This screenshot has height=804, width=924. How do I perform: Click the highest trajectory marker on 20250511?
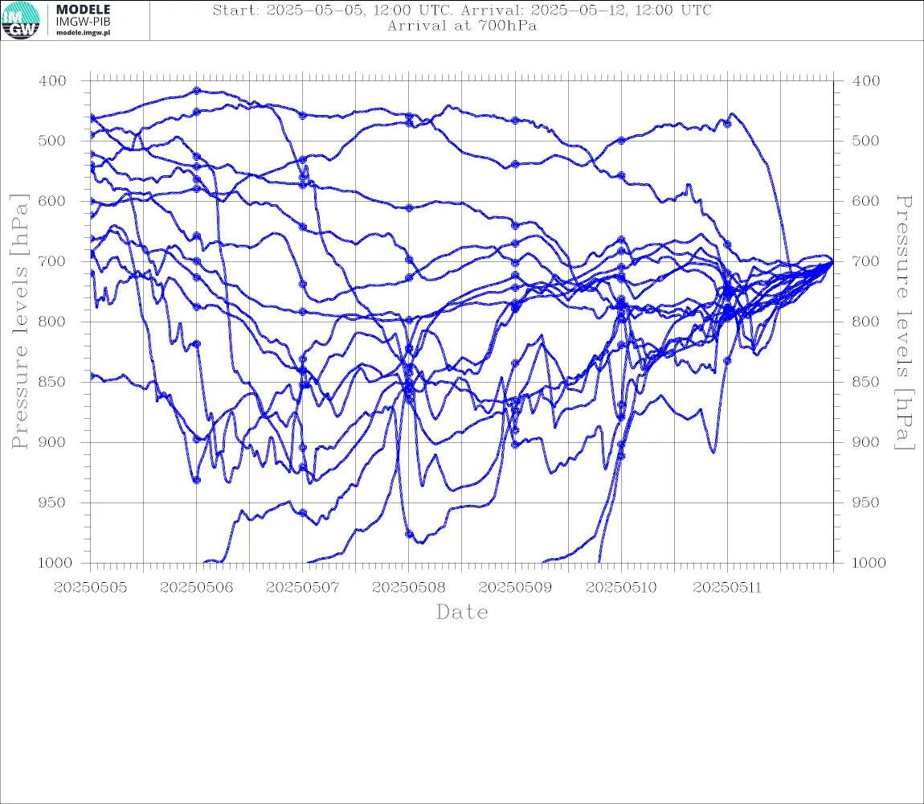tap(727, 124)
